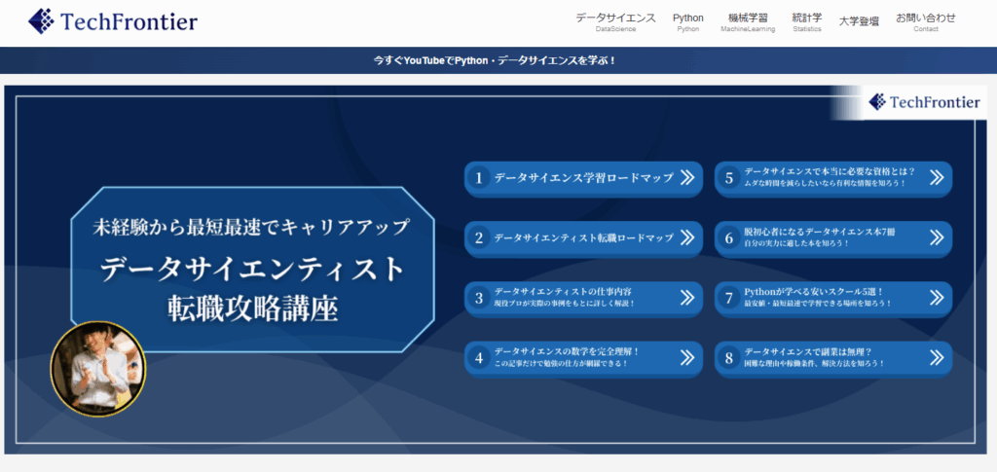Click double-chevron arrow on item 6 books
This screenshot has height=472, width=997.
click(x=937, y=237)
